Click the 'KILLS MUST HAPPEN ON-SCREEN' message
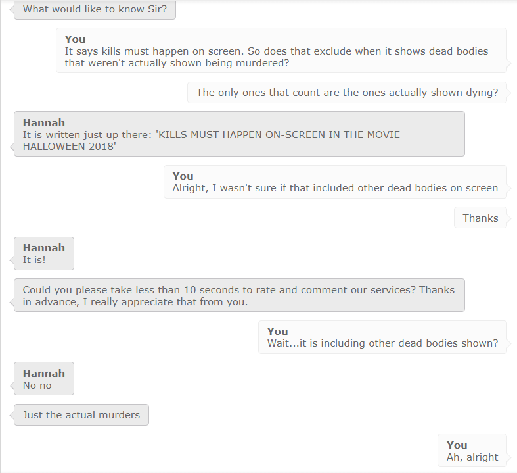Viewport: 517px width, 473px height. (239, 134)
